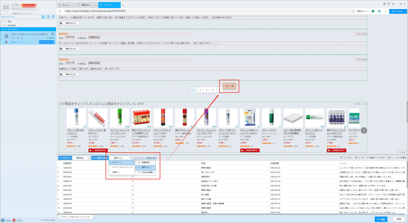Open product link 00633516 in review
Screen dimensions: 408x223
tap(94, 63)
